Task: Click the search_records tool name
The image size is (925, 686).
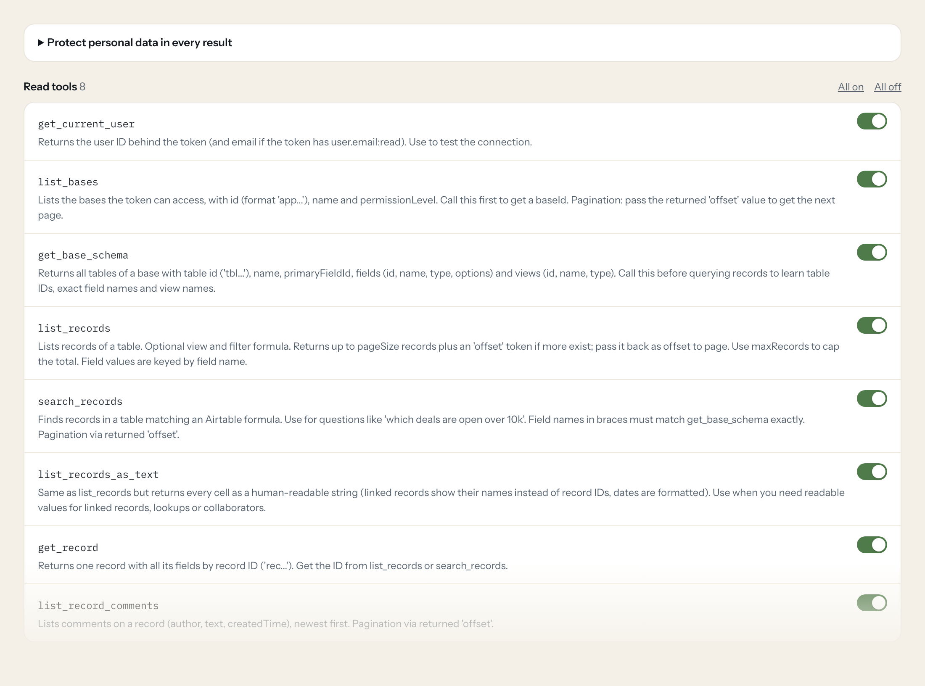Action: (x=80, y=401)
